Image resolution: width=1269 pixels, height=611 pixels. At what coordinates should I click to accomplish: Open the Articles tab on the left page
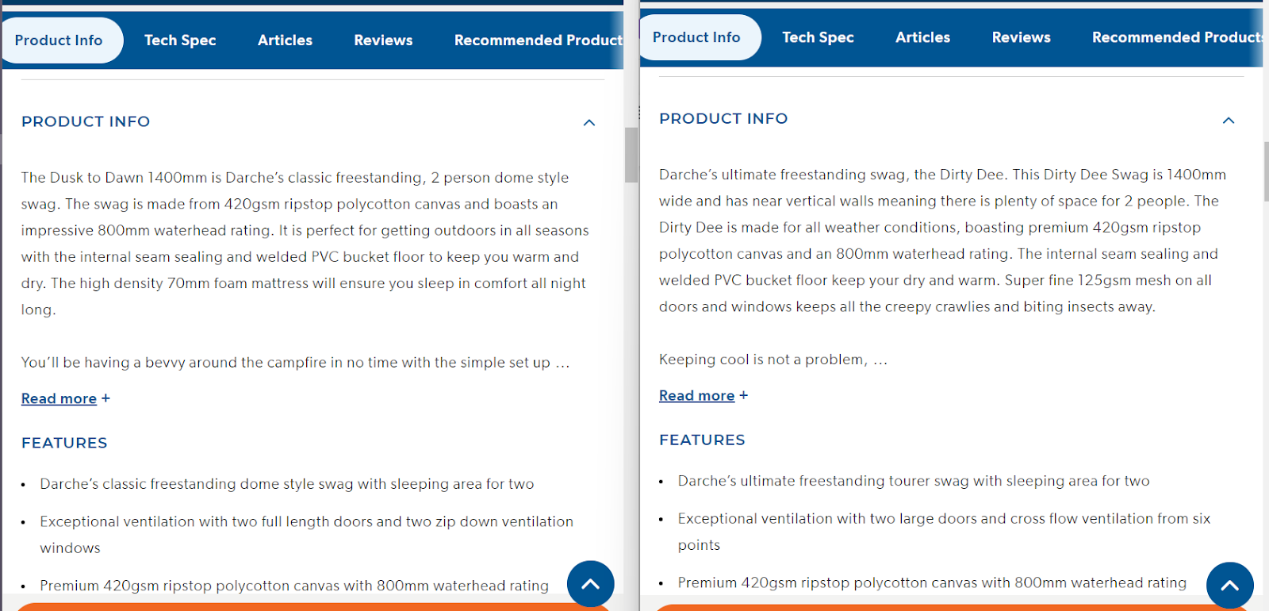[x=284, y=40]
